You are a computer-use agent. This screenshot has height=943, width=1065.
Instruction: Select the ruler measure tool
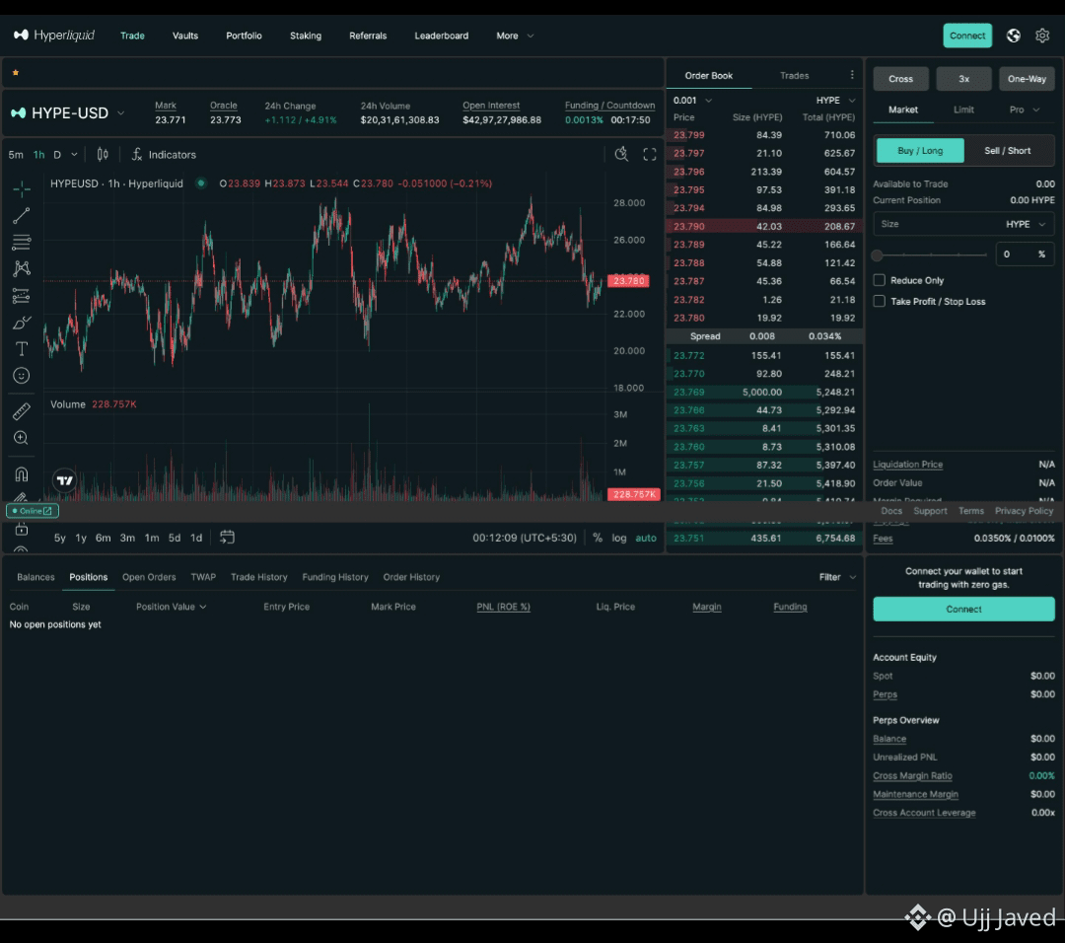(21, 411)
